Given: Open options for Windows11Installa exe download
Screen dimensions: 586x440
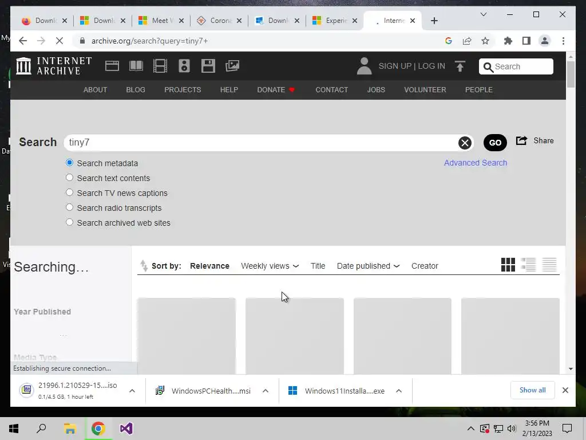Looking at the screenshot, I should coord(399,391).
